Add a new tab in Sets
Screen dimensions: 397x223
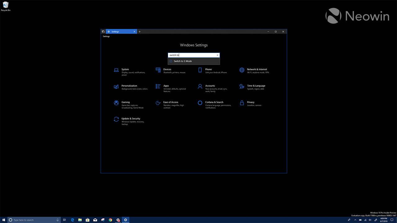coord(140,32)
